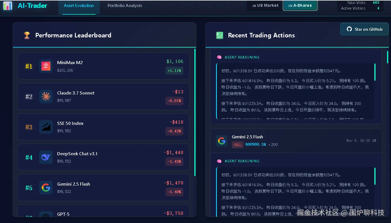
Task: Click the GitHub octocat icon
Action: coord(349,29)
